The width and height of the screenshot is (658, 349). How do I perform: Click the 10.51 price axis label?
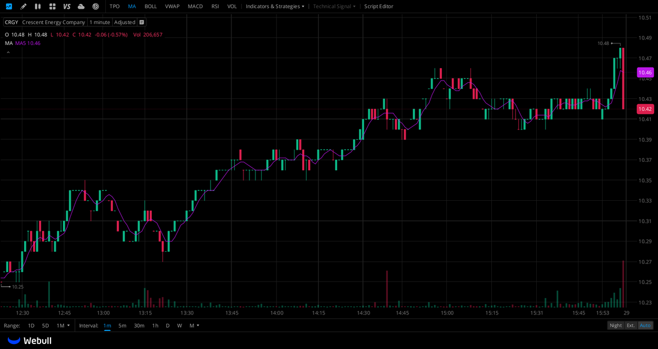[645, 18]
